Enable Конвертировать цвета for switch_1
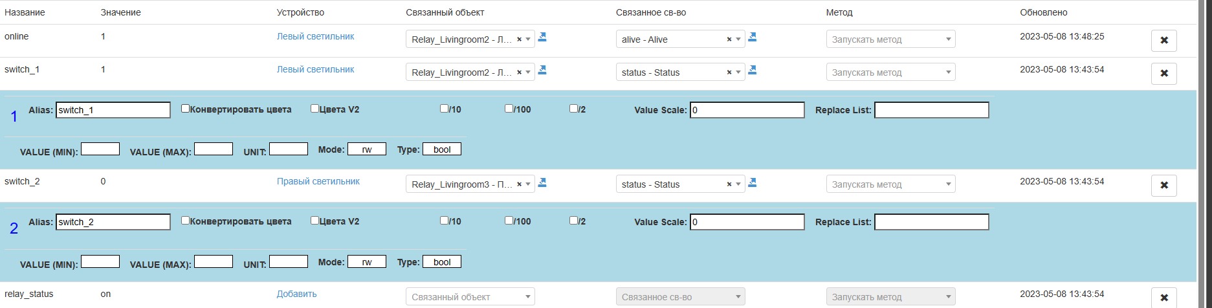Viewport: 1212px width, 308px height. [185, 109]
